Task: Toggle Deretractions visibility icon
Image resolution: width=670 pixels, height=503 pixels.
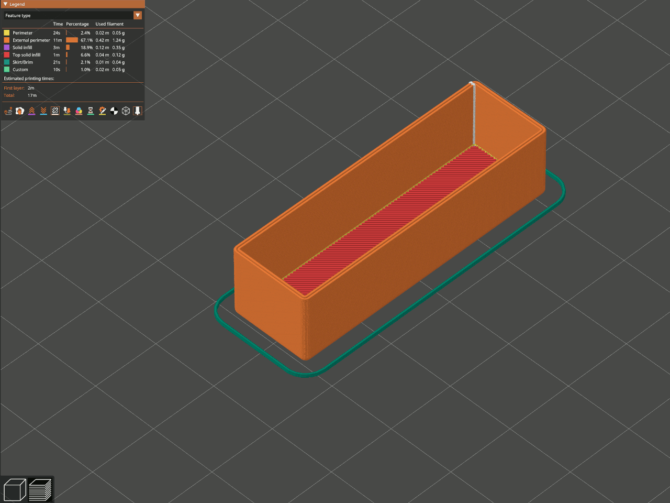Action: pyautogui.click(x=43, y=111)
